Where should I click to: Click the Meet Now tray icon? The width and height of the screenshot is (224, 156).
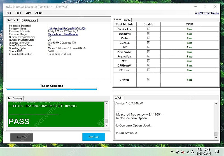click(x=177, y=152)
